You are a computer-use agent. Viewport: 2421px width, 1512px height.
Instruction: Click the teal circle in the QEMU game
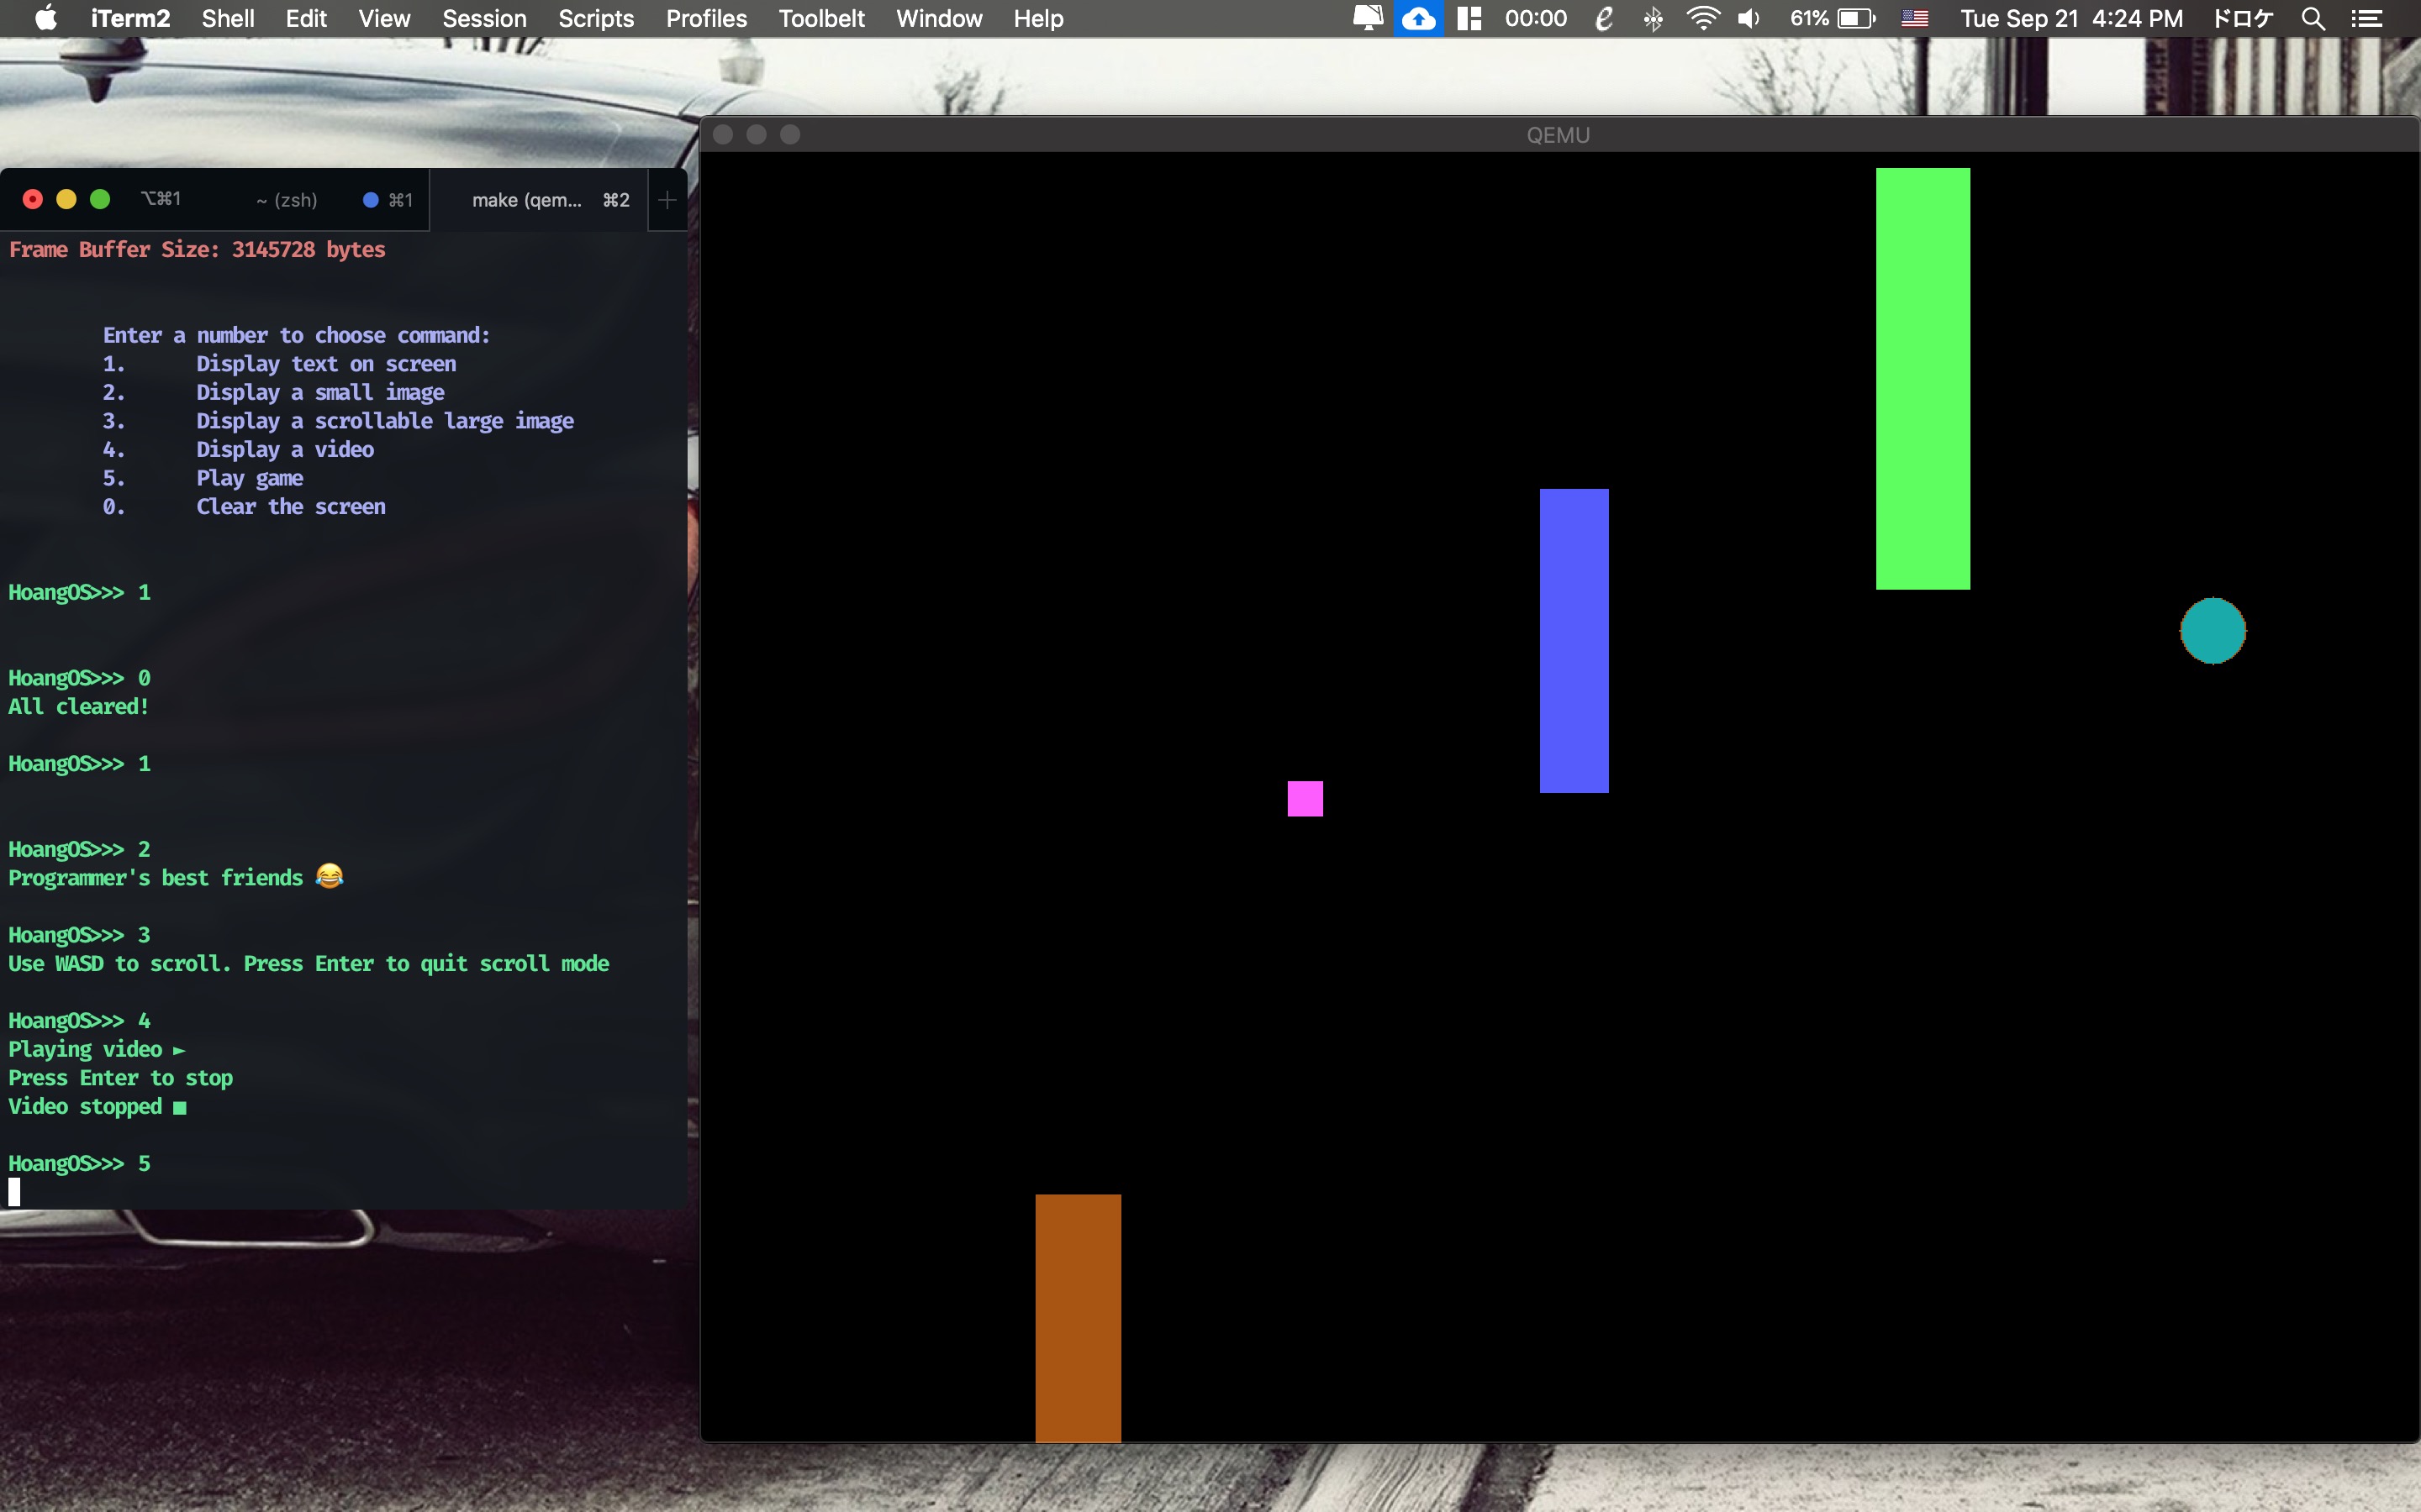[2213, 631]
